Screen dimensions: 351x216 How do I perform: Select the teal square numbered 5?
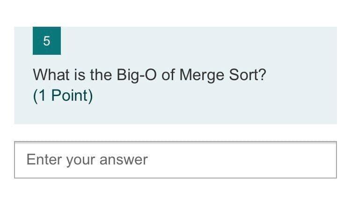coord(46,41)
